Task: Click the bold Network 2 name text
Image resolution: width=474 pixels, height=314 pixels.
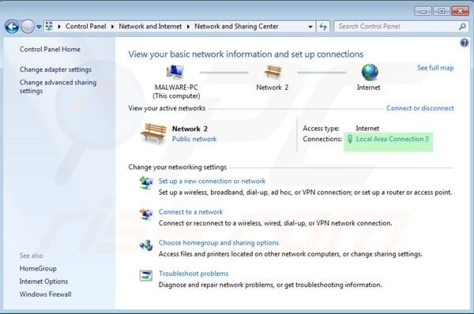Action: point(190,129)
